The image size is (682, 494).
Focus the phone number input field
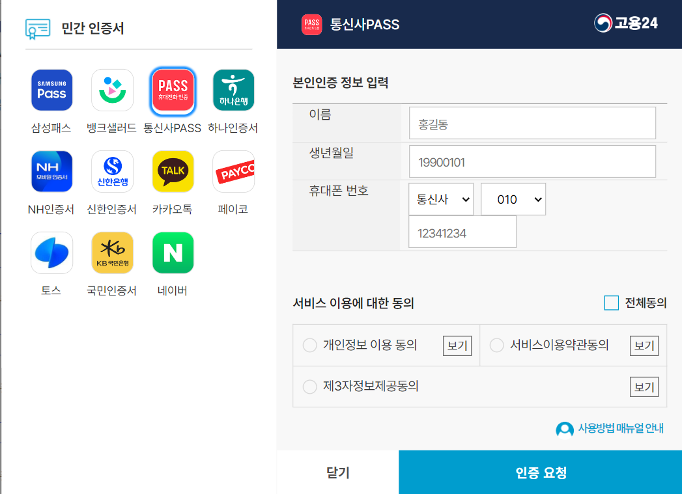(x=462, y=232)
